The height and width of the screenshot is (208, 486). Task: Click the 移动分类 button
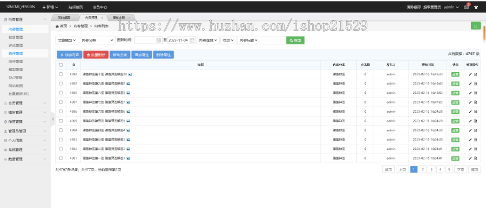[x=120, y=55]
